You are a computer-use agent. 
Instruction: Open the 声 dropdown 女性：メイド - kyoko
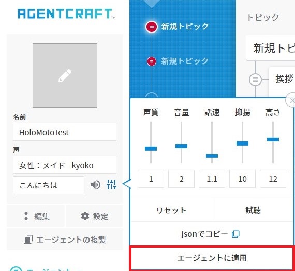point(65,165)
